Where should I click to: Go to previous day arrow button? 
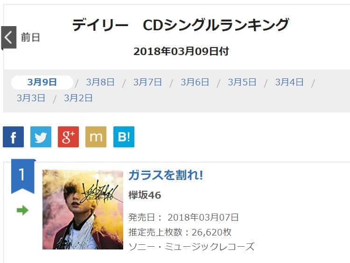pos(9,37)
